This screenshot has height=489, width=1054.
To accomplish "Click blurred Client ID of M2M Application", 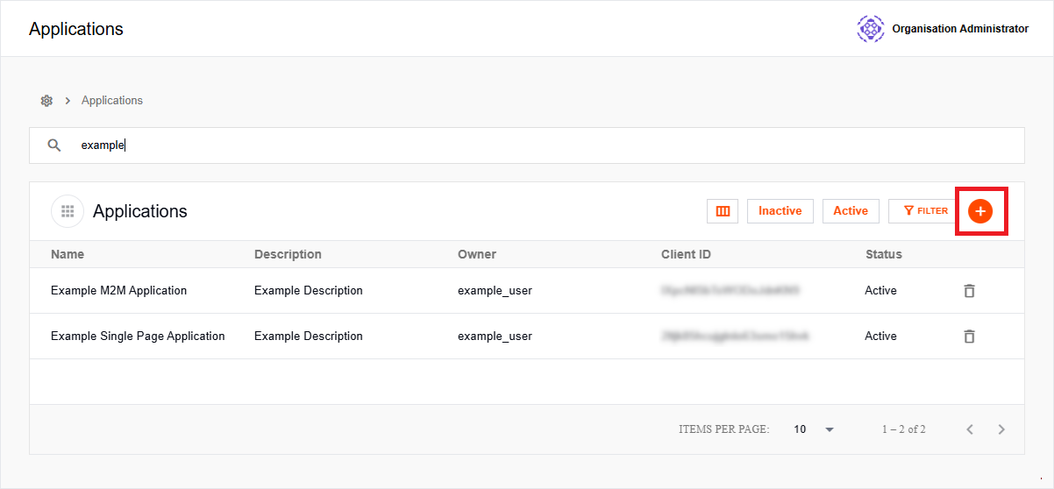I will (732, 291).
